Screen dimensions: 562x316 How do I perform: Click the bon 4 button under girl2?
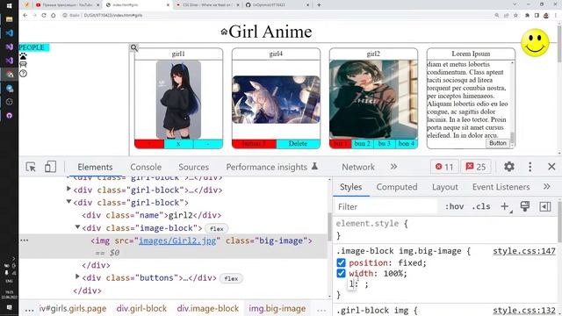click(407, 144)
